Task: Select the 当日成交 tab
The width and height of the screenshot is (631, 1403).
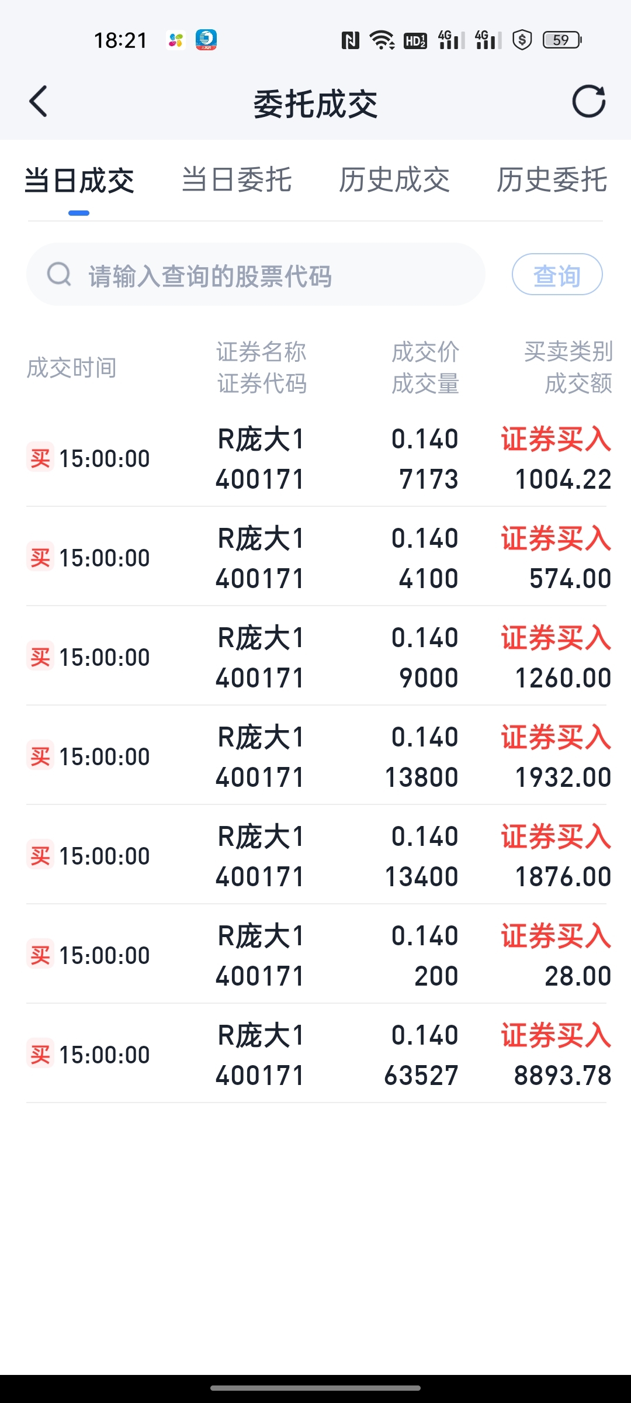Action: [79, 180]
